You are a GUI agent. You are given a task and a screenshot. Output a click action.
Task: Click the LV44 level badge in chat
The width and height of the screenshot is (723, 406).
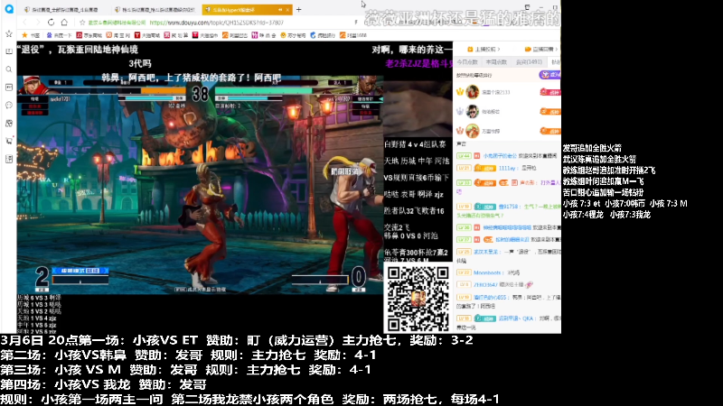pos(464,156)
